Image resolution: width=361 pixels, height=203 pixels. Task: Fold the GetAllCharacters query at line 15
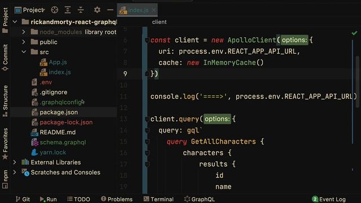[147, 142]
